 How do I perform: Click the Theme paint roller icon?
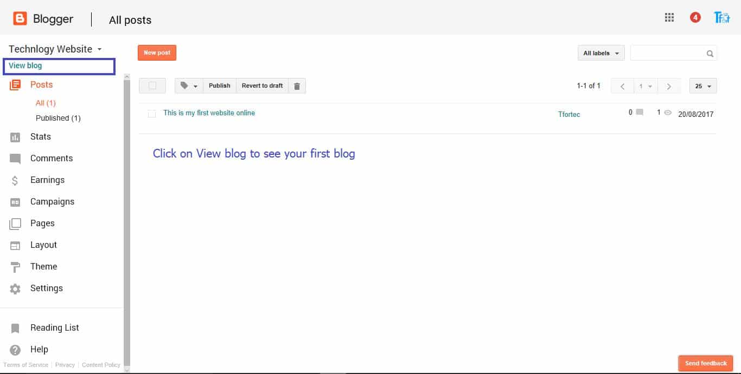tap(15, 267)
